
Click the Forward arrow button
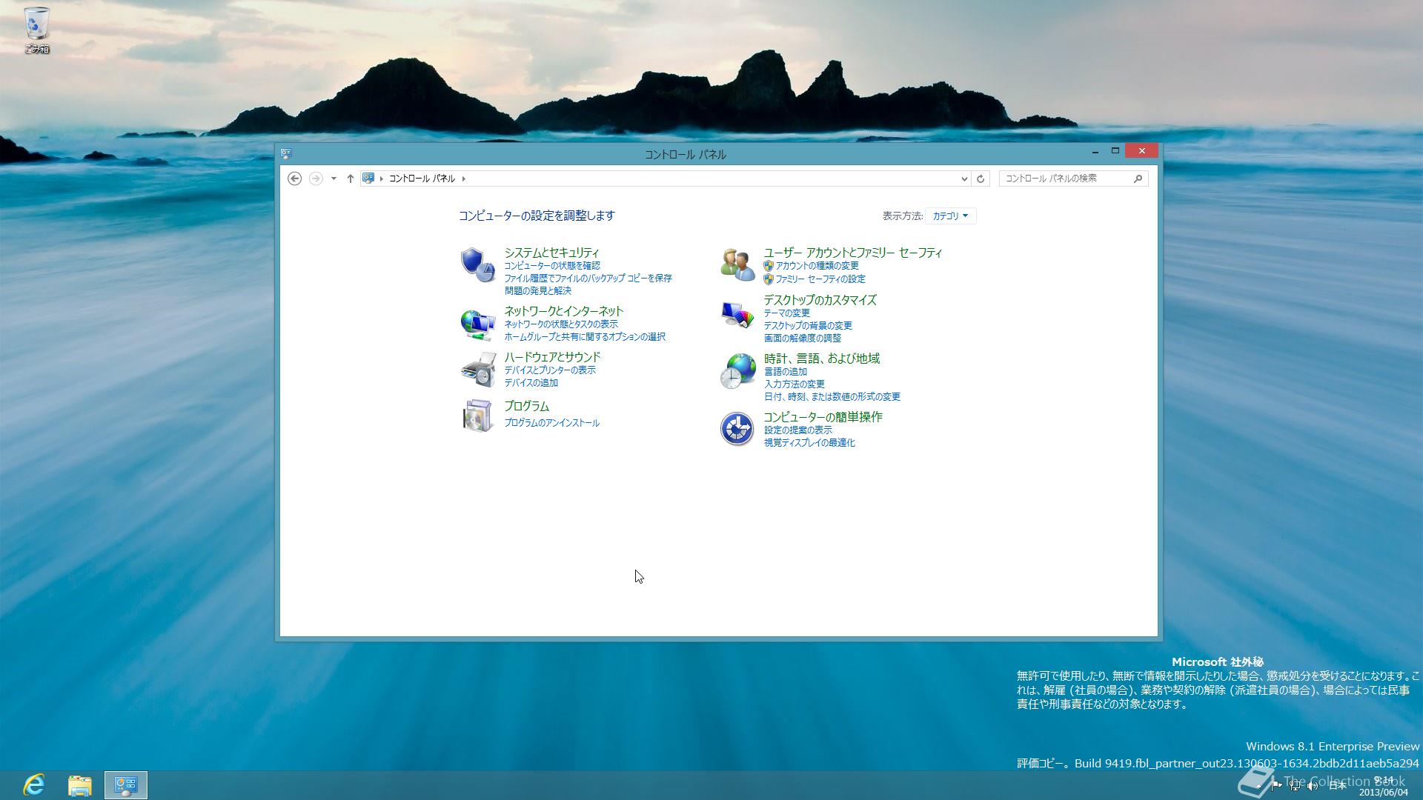tap(316, 179)
